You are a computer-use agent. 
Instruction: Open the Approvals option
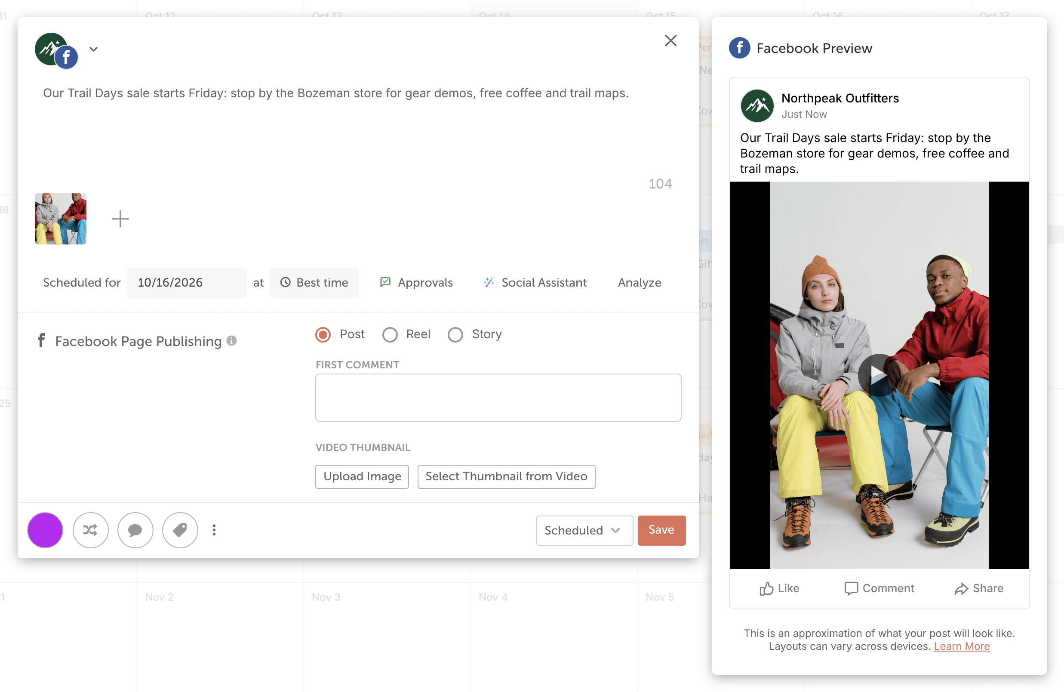416,283
